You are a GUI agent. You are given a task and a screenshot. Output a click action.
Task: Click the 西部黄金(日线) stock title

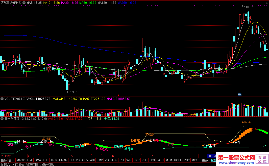click(11, 3)
